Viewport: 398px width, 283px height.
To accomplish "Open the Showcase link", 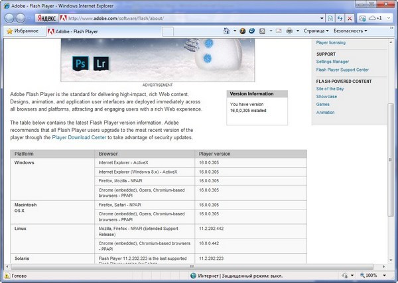I will pyautogui.click(x=326, y=97).
